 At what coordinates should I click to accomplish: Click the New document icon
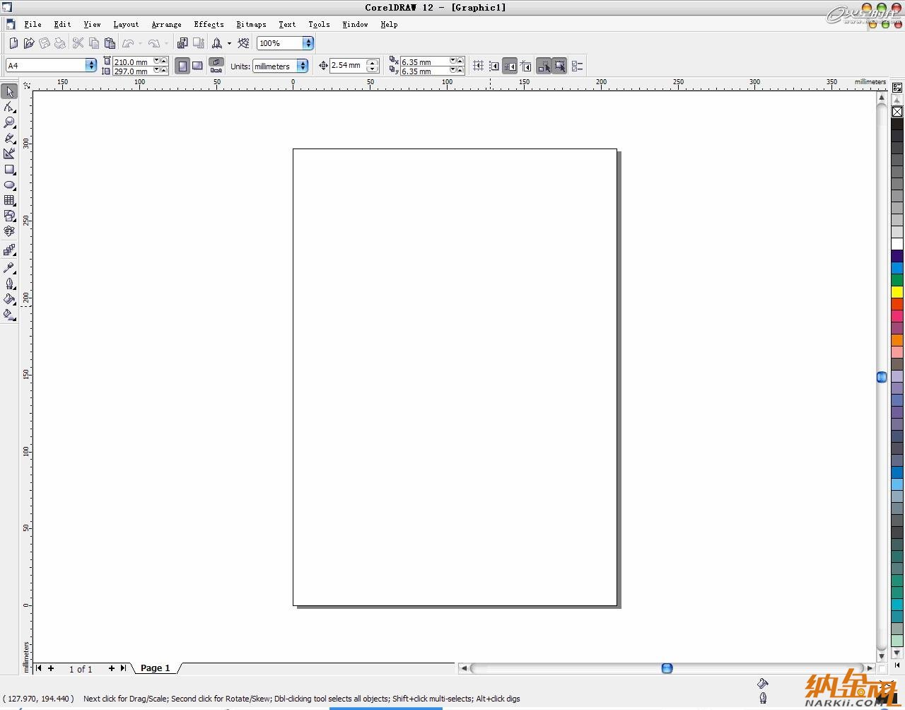(13, 43)
